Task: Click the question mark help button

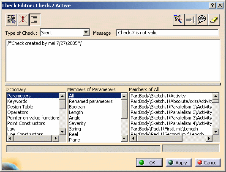Action: click(212, 6)
